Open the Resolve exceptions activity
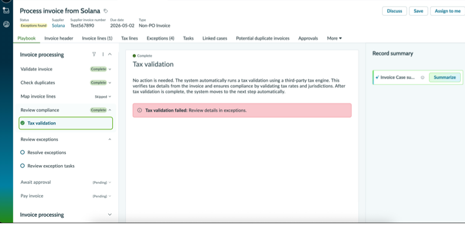 click(x=47, y=152)
